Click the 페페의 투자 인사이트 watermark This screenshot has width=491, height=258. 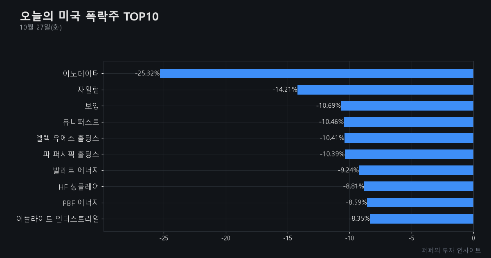tap(451, 250)
